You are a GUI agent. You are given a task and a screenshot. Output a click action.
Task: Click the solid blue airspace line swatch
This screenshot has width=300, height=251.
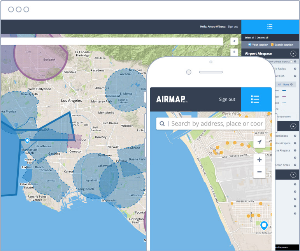284,91
